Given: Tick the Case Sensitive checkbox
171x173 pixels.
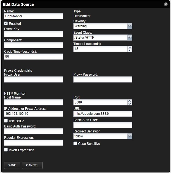Looking at the screenshot, I should tap(75, 143).
